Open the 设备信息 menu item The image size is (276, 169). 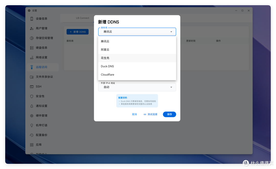point(43,19)
